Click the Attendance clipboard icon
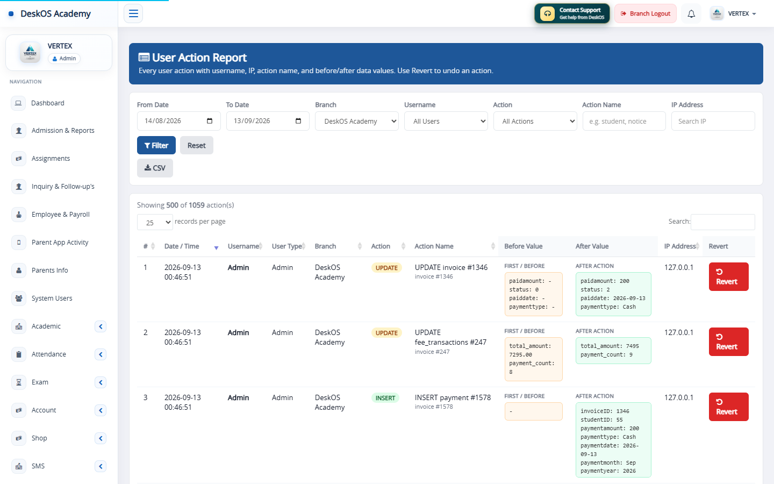This screenshot has height=484, width=774. tap(19, 354)
